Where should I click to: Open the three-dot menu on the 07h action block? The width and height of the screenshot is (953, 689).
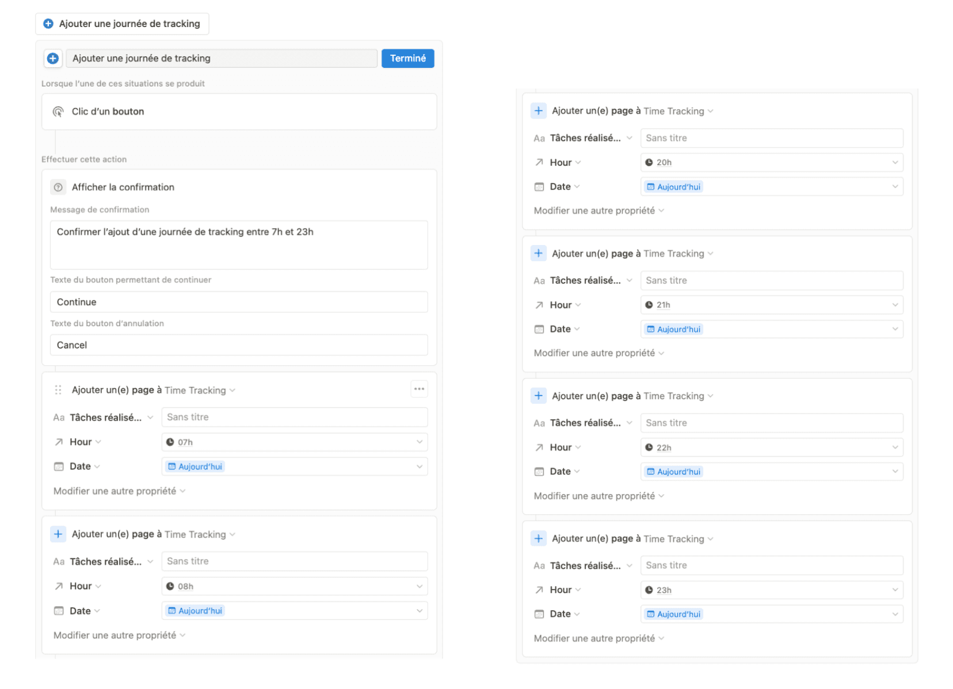[x=420, y=389]
